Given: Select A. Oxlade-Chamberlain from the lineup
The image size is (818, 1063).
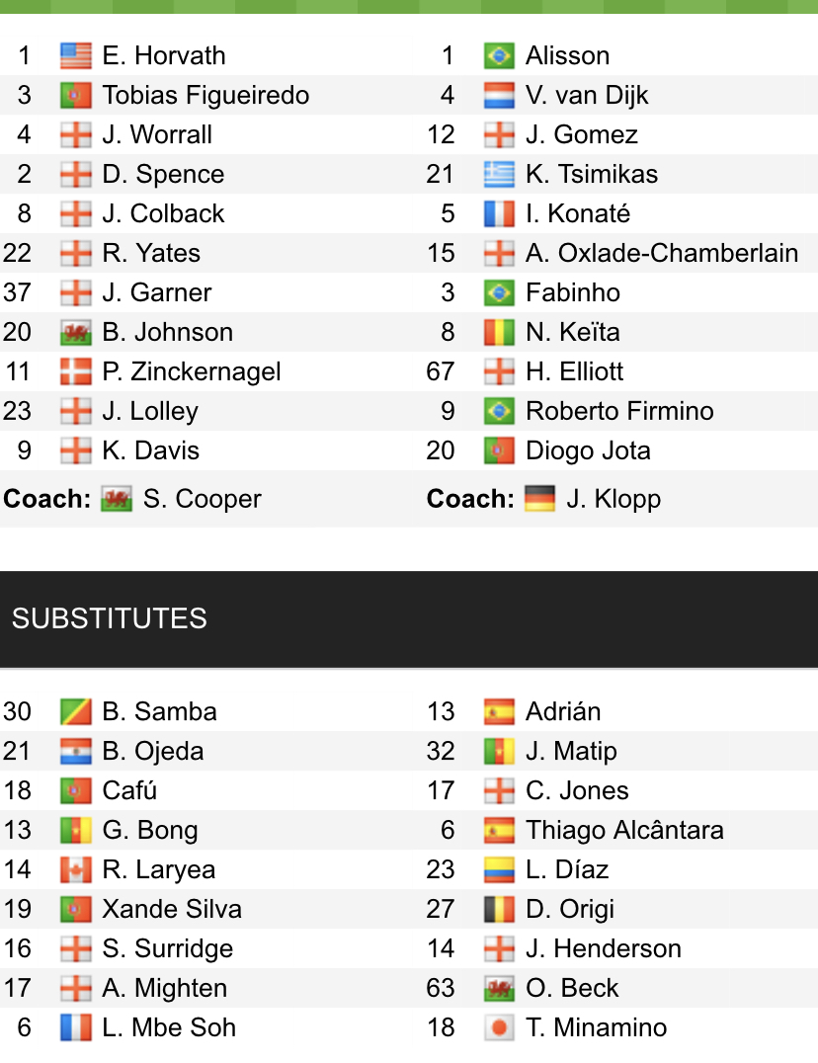Looking at the screenshot, I should 662,253.
